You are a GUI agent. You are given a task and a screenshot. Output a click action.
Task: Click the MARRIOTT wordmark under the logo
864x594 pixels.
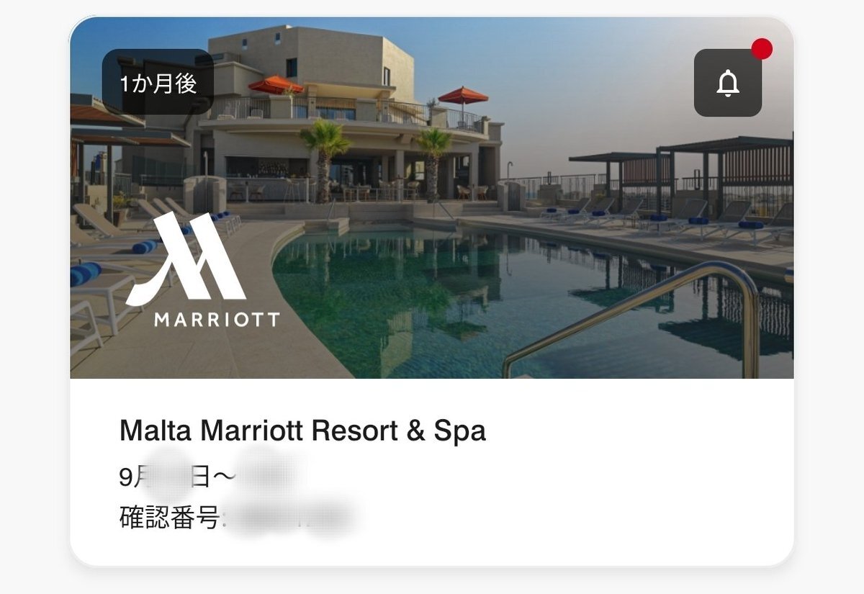tap(217, 319)
